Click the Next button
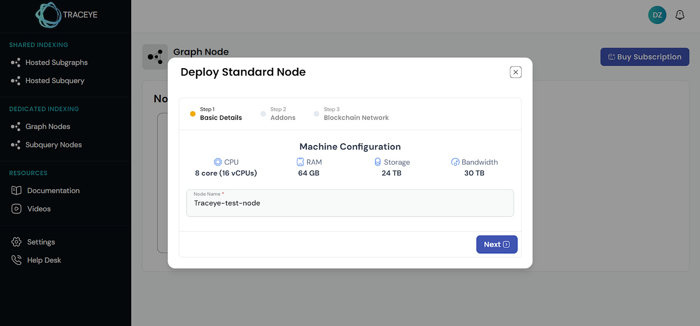The height and width of the screenshot is (326, 700). [497, 244]
